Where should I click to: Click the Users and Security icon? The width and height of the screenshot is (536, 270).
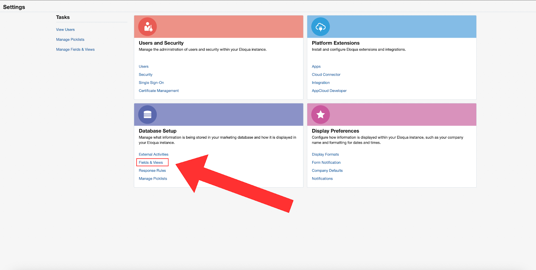tap(147, 27)
